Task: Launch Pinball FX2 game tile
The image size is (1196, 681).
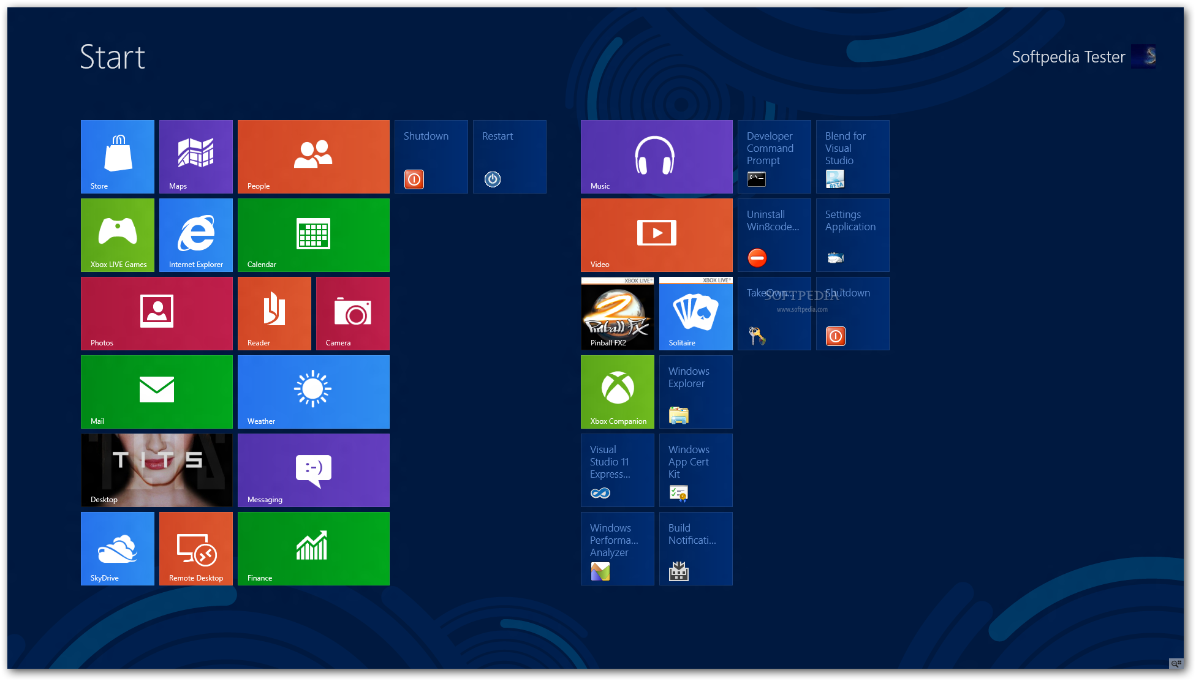Action: tap(618, 314)
